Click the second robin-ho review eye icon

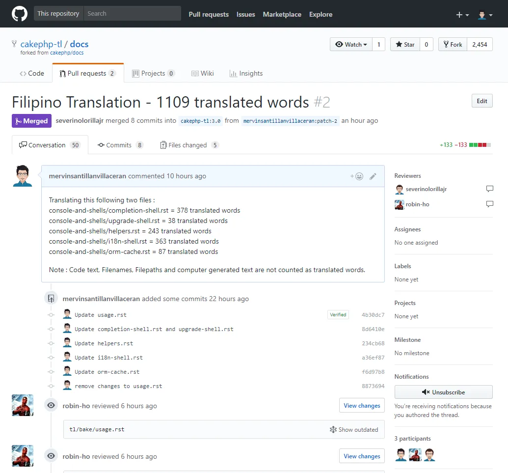pyautogui.click(x=51, y=456)
